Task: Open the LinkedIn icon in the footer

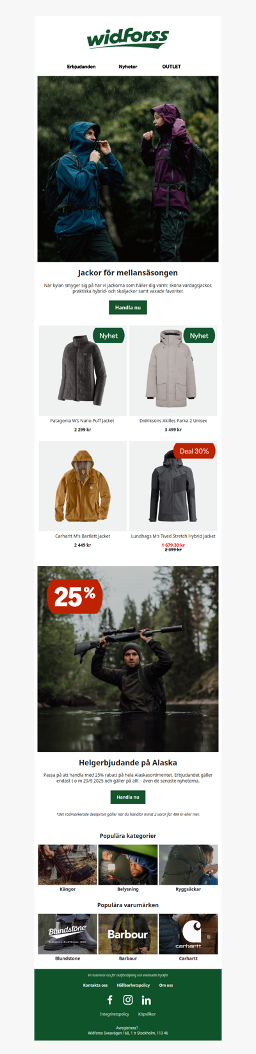Action: tap(146, 1000)
